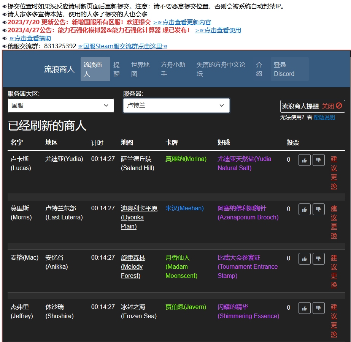
Task: Click the 安忆谷 (Anikka) region cell
Action: pos(56,262)
